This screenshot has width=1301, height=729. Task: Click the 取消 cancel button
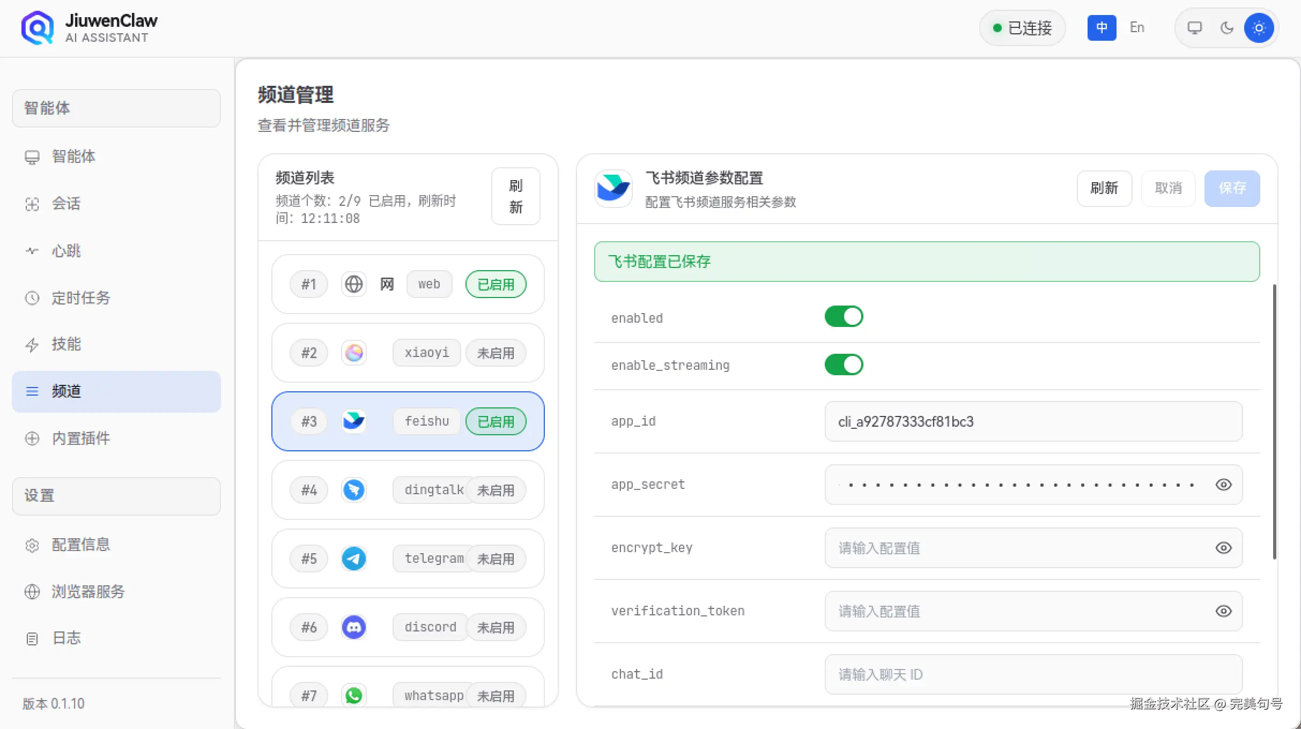click(x=1169, y=189)
